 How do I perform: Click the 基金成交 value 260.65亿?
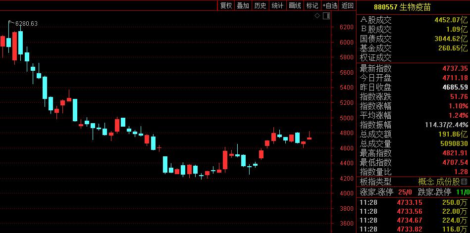pos(453,48)
